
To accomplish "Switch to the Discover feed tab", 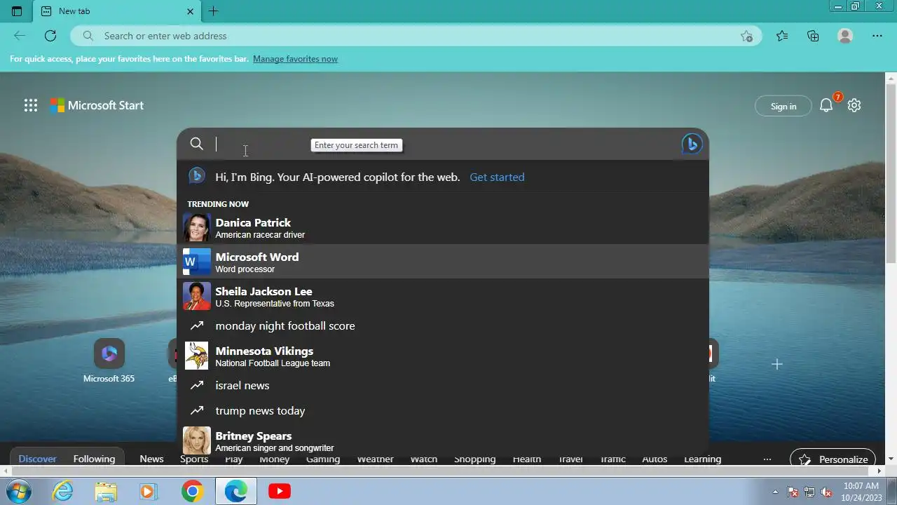I will 37,459.
